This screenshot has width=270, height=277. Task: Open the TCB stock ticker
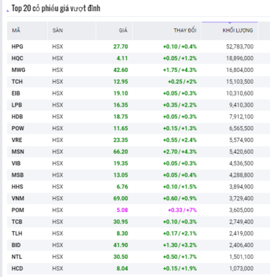[x=17, y=222]
